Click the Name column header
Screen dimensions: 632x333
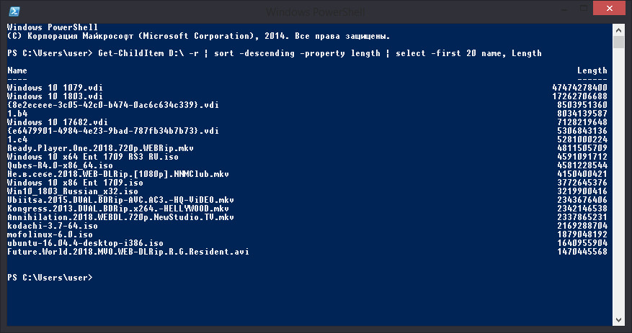[17, 70]
